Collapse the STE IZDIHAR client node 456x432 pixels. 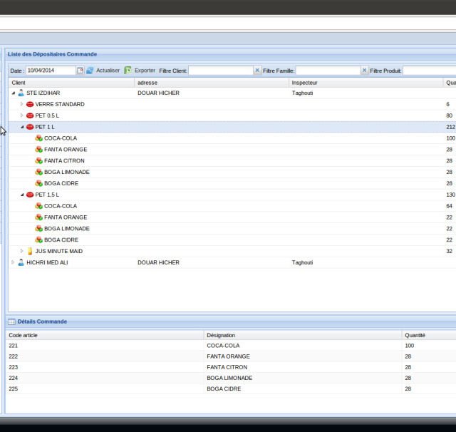click(13, 93)
